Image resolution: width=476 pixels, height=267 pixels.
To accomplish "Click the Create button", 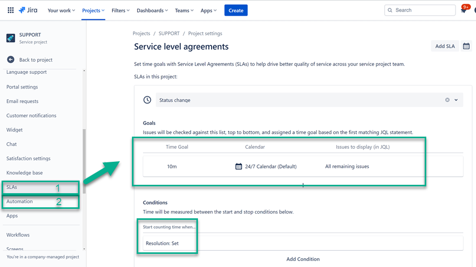I will click(x=236, y=10).
